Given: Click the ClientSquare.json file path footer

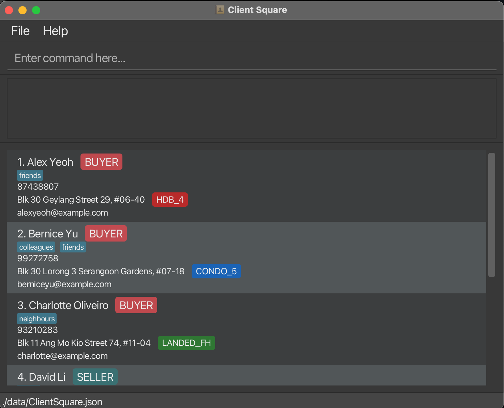Looking at the screenshot, I should pyautogui.click(x=53, y=402).
